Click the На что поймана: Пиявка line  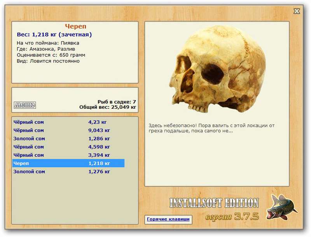pos(48,43)
